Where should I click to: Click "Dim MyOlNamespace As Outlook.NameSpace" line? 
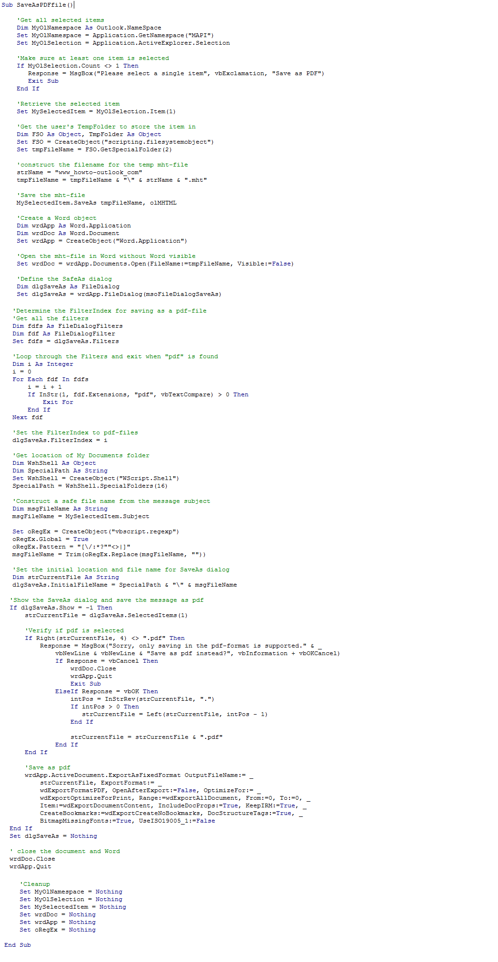(89, 28)
